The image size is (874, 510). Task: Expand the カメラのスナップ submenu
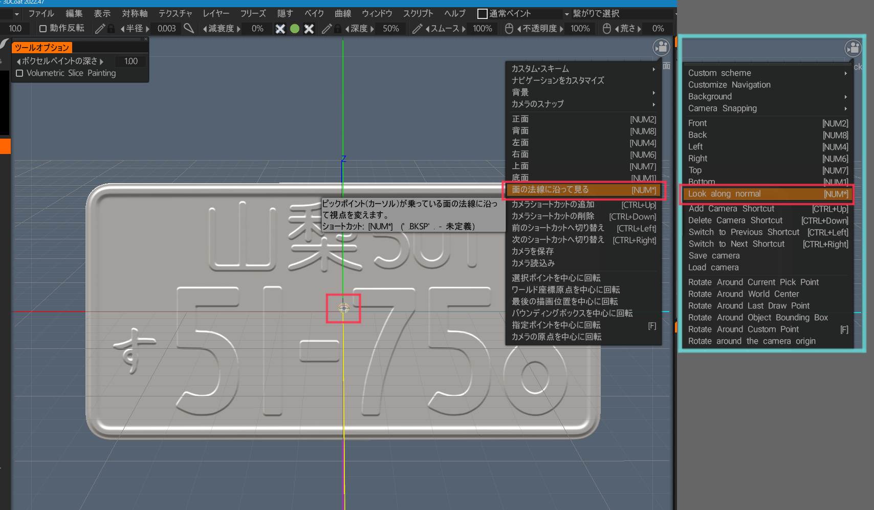pyautogui.click(x=583, y=104)
